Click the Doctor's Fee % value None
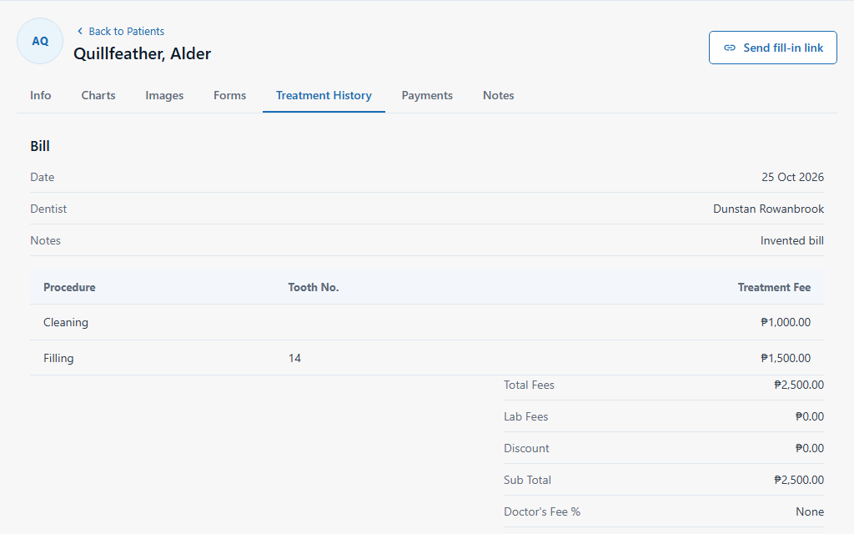Image resolution: width=854 pixels, height=534 pixels. click(809, 511)
